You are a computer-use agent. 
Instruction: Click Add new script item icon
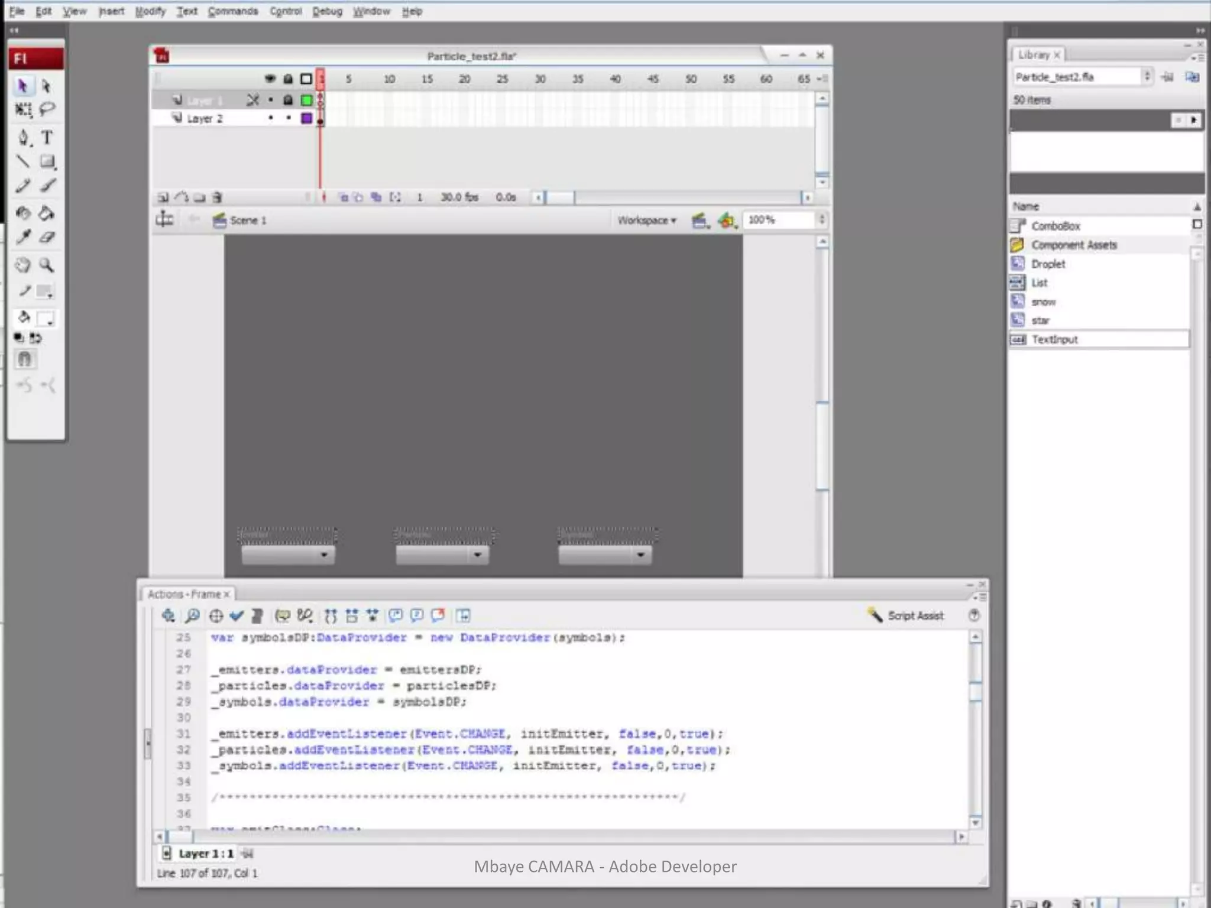[x=168, y=615]
